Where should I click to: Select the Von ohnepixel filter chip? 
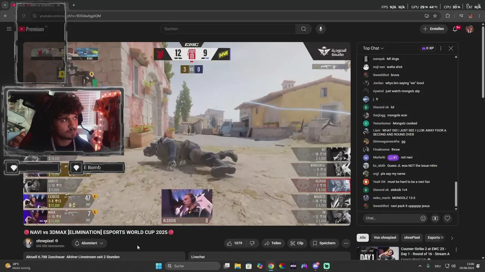(x=385, y=238)
